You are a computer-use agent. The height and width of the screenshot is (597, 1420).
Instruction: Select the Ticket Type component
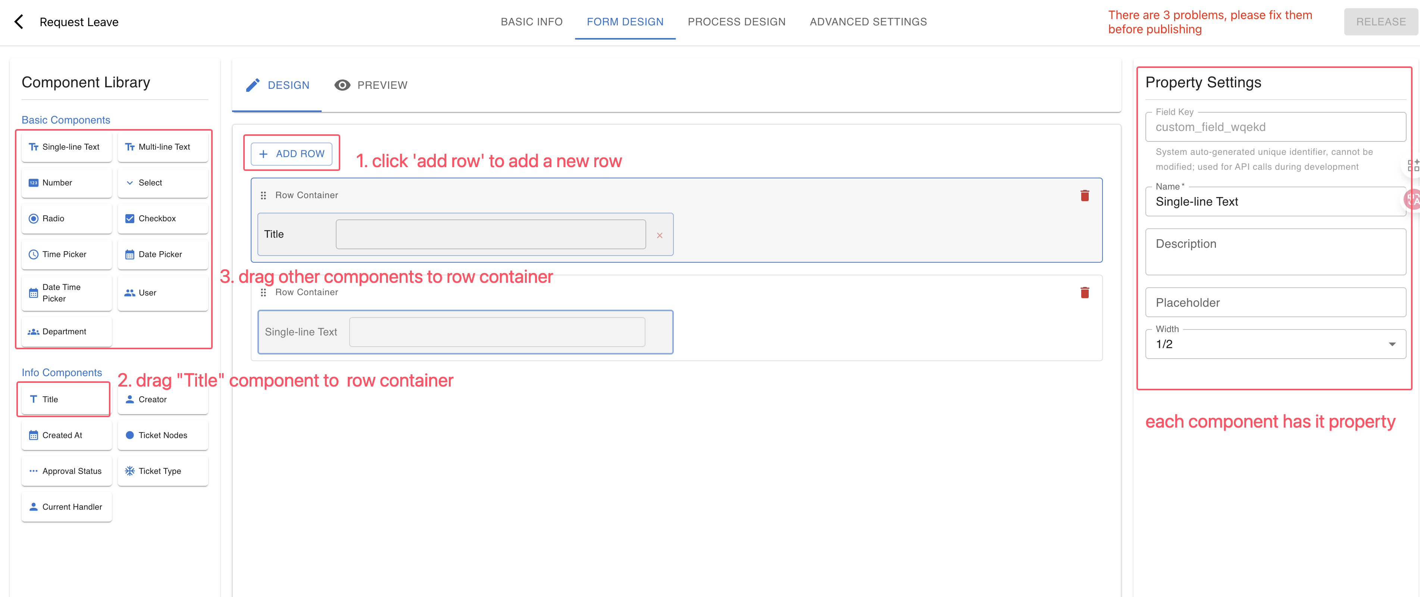tap(163, 471)
